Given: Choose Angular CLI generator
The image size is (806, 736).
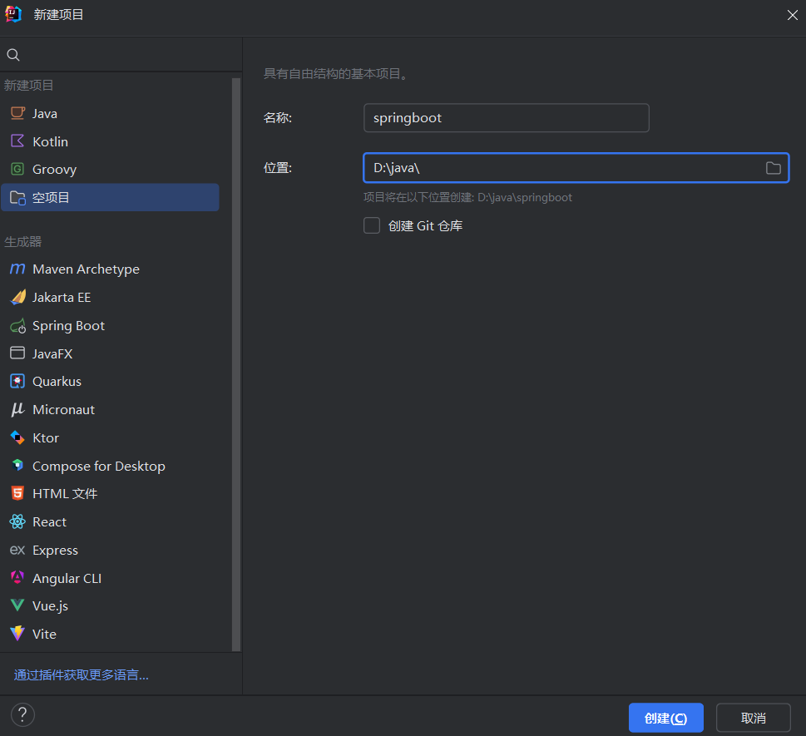Looking at the screenshot, I should pyautogui.click(x=110, y=578).
